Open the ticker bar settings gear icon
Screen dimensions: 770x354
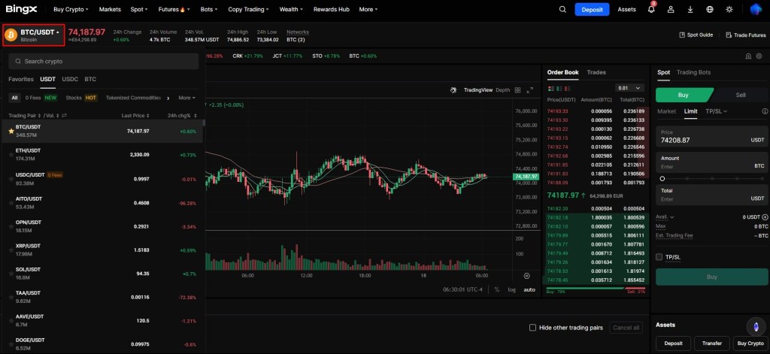pos(759,56)
